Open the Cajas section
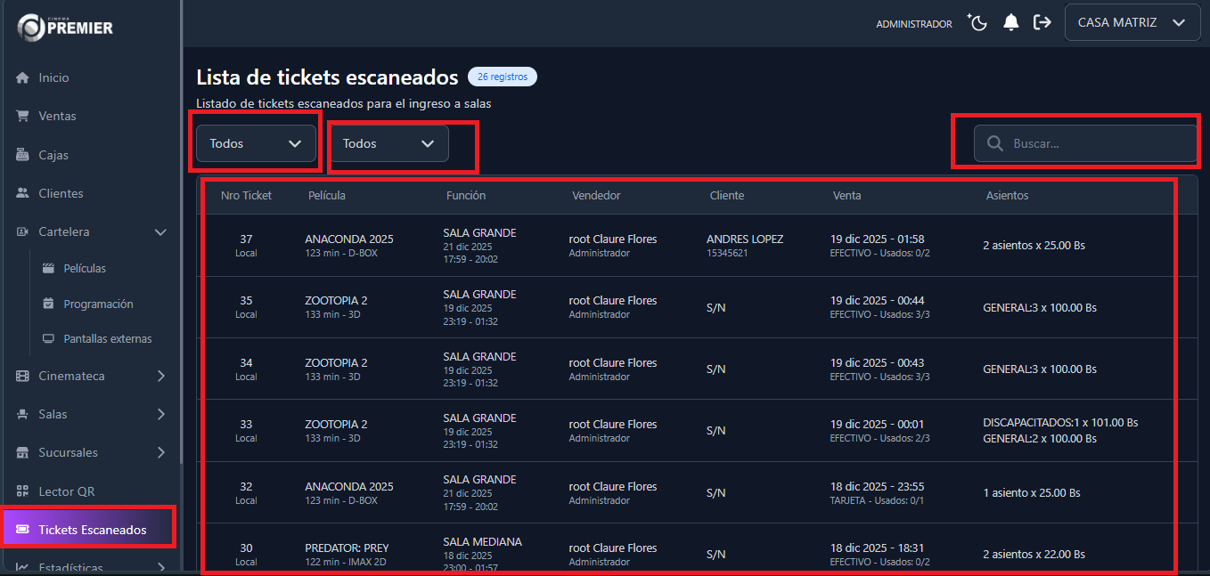The width and height of the screenshot is (1210, 576). click(x=53, y=155)
